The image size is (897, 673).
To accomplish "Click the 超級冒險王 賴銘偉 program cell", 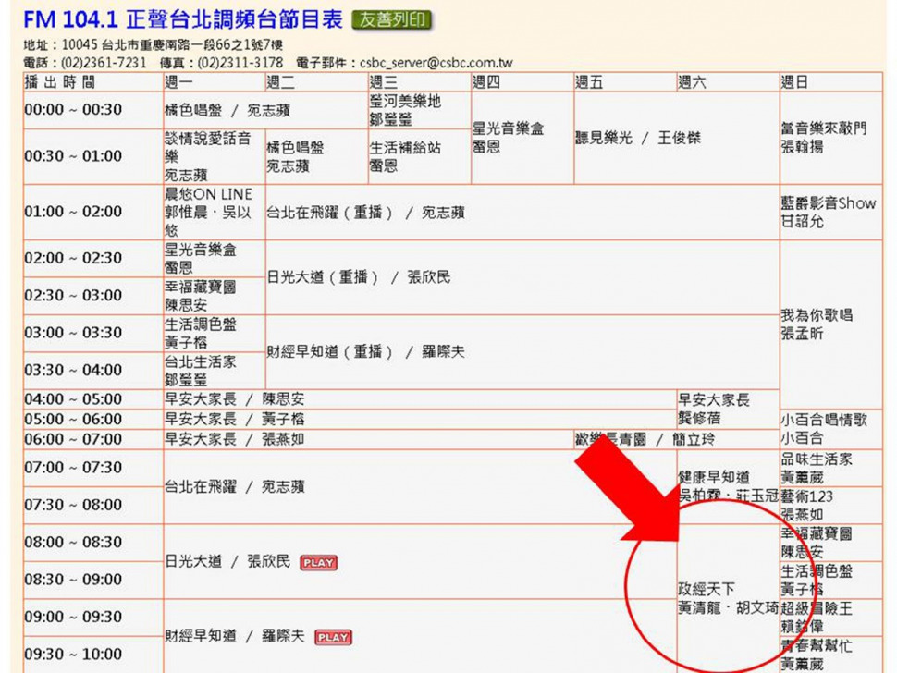I will click(831, 617).
